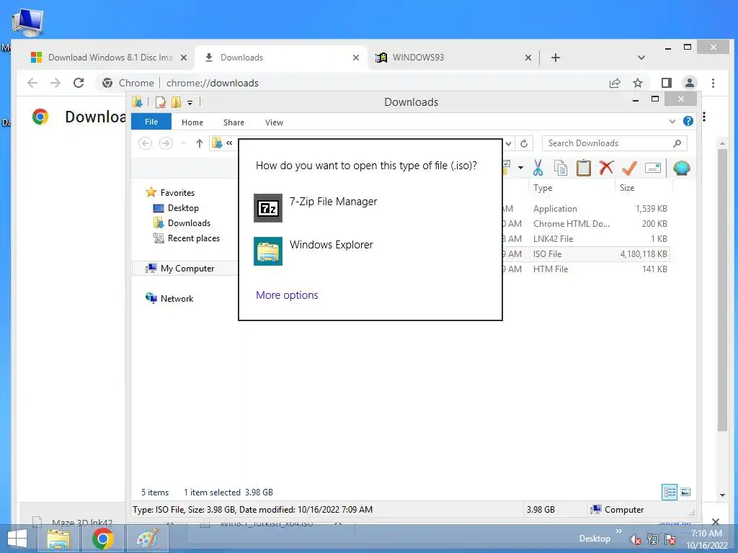This screenshot has height=553, width=738.
Task: Click new folder icon in Explorer title bar
Action: pyautogui.click(x=177, y=102)
